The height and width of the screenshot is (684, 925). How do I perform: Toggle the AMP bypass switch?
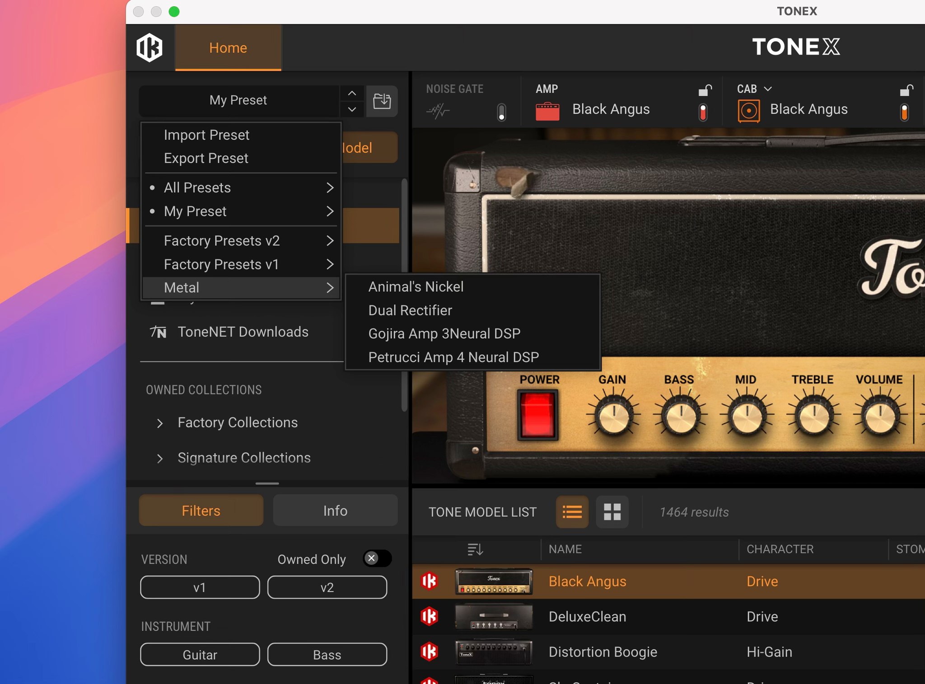click(703, 112)
